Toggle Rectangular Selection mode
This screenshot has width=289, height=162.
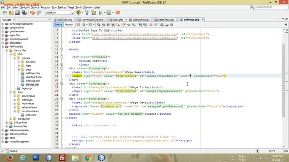pos(118,25)
